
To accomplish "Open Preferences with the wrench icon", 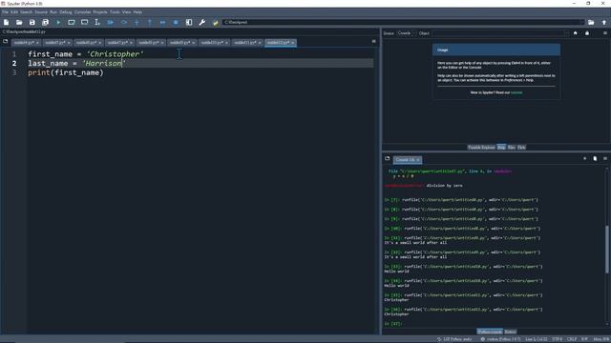I will tap(201, 23).
